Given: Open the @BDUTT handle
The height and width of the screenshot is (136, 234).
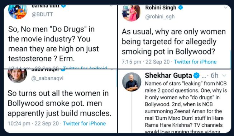Looking at the screenshot, I should tap(42, 14).
